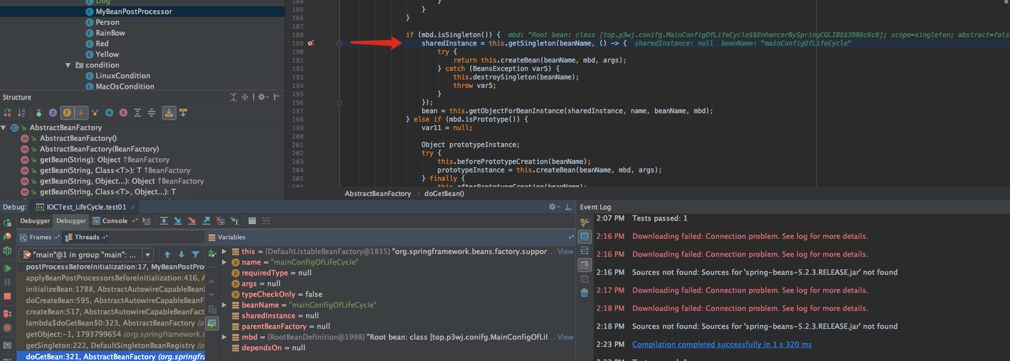This screenshot has height=361, width=1010.
Task: Open Structure panel gear settings
Action: pyautogui.click(x=262, y=97)
